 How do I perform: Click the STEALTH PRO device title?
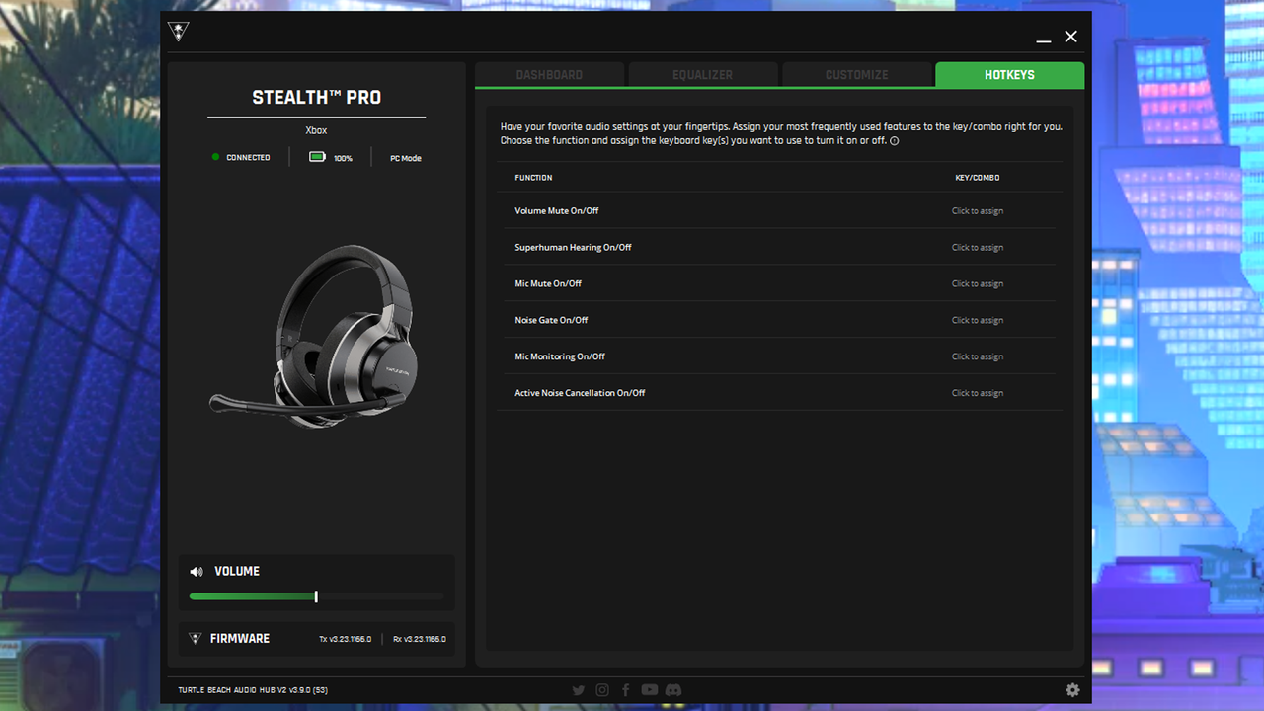[316, 98]
